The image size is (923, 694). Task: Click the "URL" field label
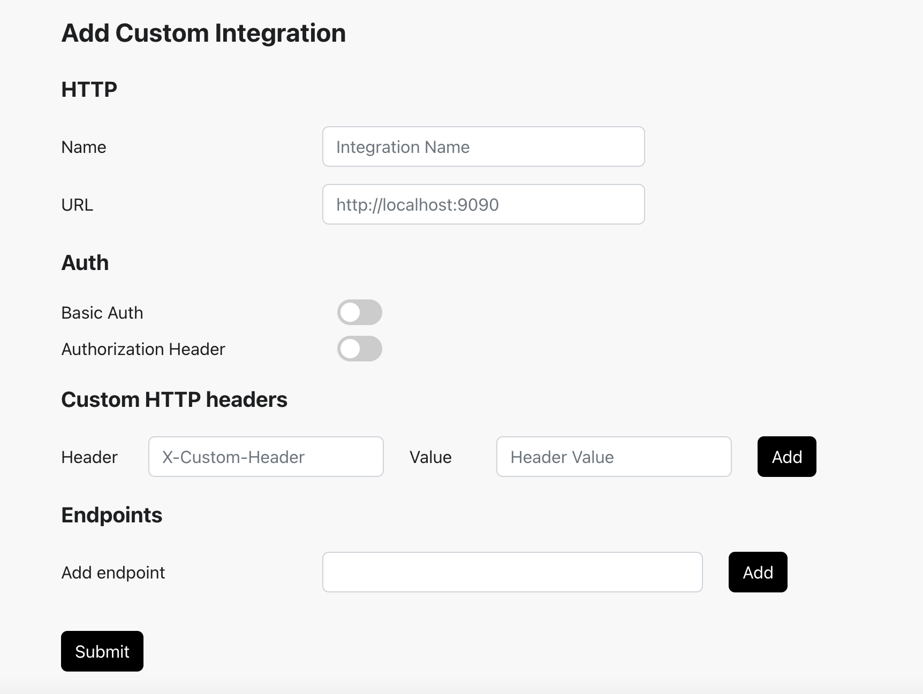coord(77,205)
